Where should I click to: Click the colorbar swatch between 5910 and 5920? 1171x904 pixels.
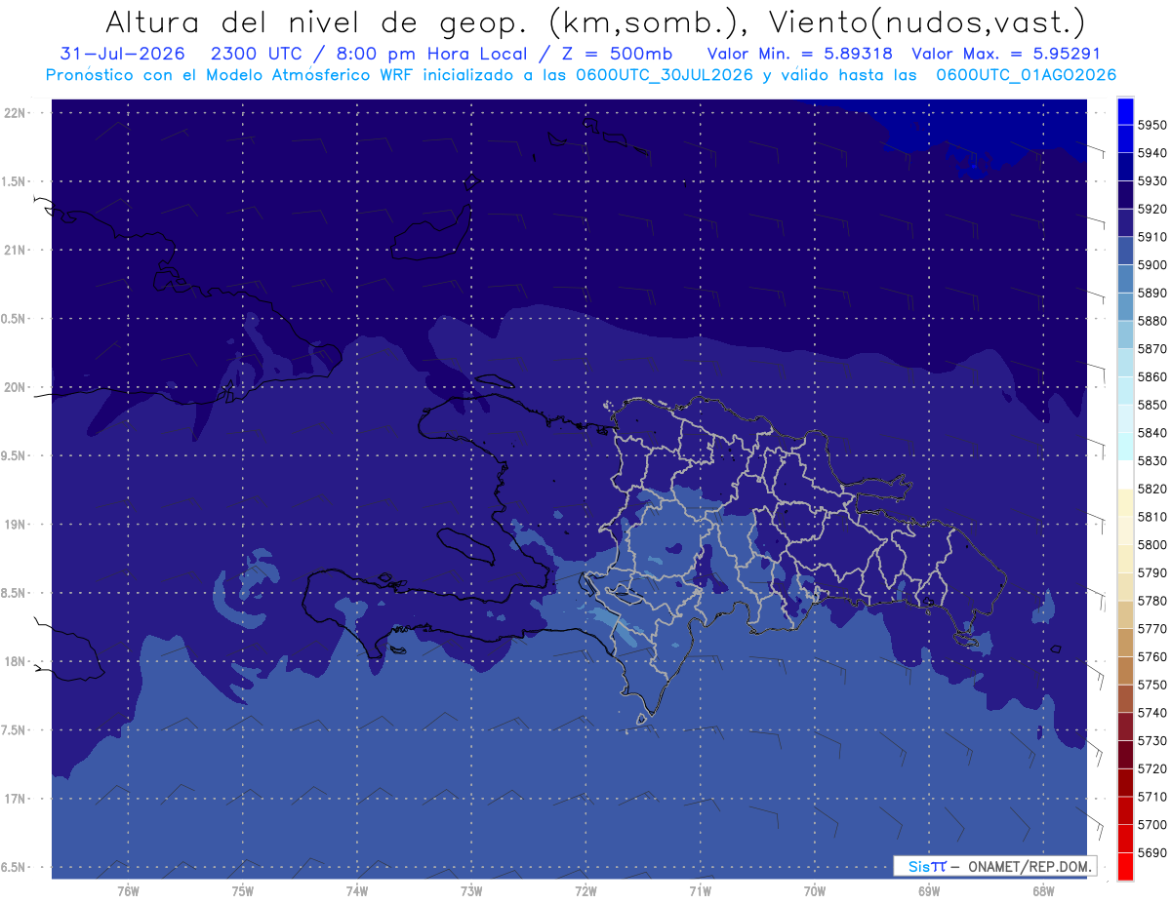pyautogui.click(x=1125, y=222)
